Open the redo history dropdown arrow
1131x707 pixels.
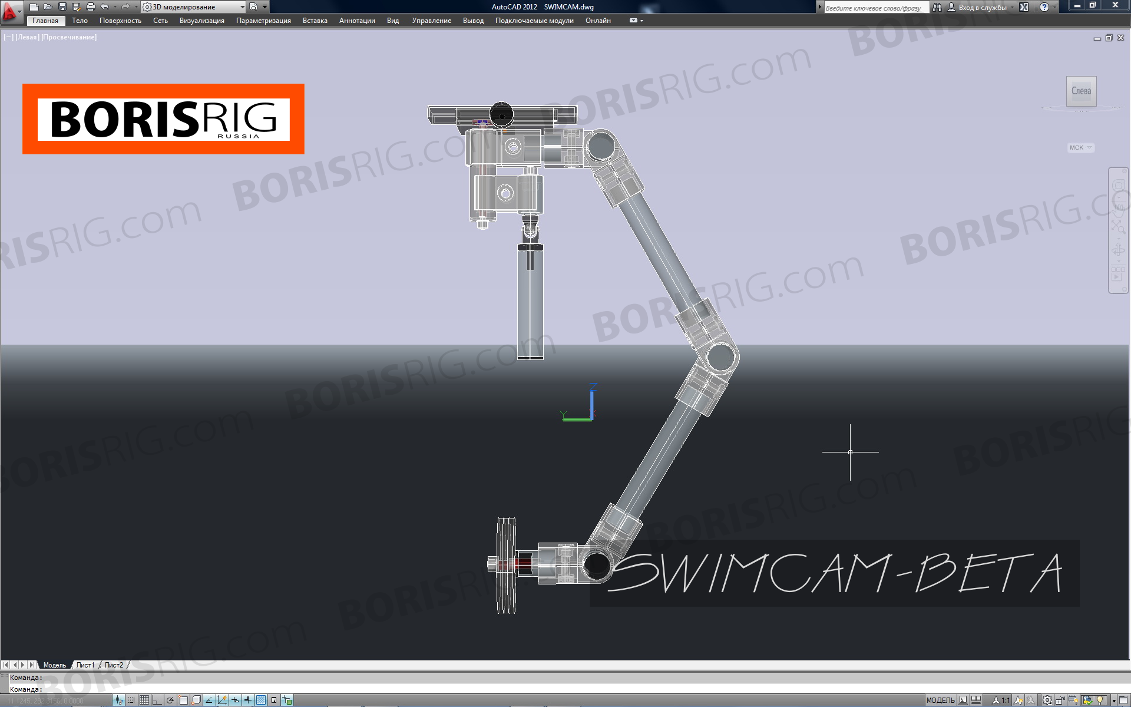tap(135, 7)
